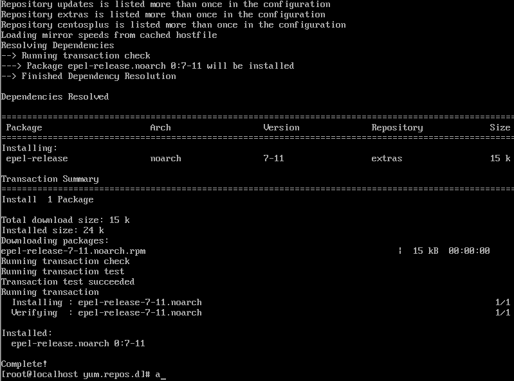Viewport: 514px width, 381px height.
Task: Click the 'Size' column header
Action: [500, 128]
